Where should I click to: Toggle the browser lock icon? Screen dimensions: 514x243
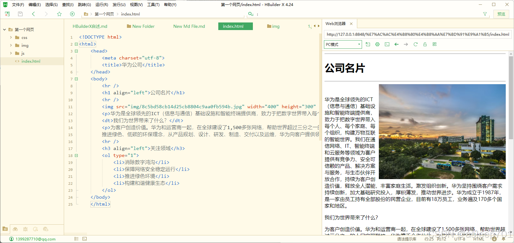coord(425,44)
